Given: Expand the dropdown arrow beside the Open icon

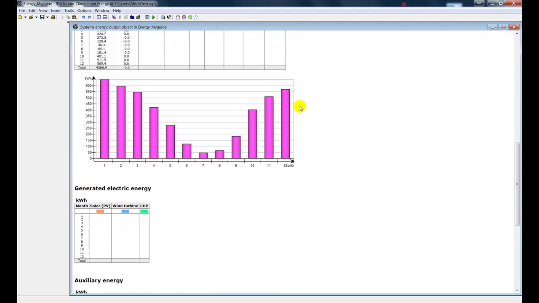Looking at the screenshot, I should click(36, 17).
